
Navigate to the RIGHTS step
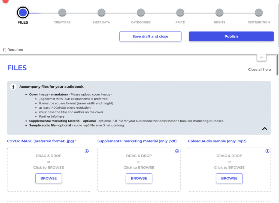[x=219, y=12]
